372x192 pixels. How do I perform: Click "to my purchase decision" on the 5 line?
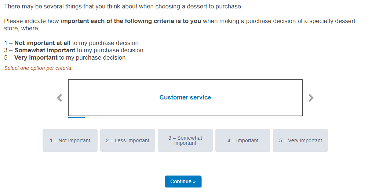point(92,57)
